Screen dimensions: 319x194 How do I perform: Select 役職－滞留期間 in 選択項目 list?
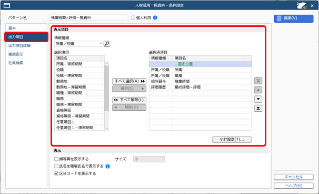pyautogui.click(x=79, y=75)
